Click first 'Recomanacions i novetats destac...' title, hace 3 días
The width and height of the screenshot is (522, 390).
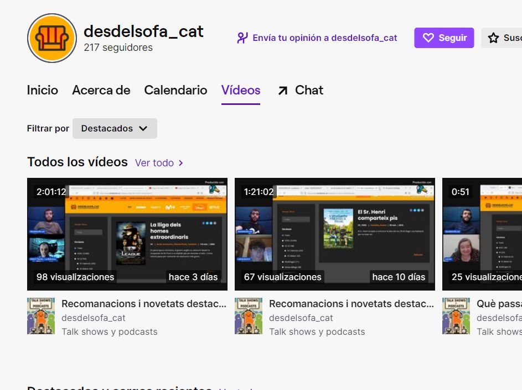(x=144, y=304)
